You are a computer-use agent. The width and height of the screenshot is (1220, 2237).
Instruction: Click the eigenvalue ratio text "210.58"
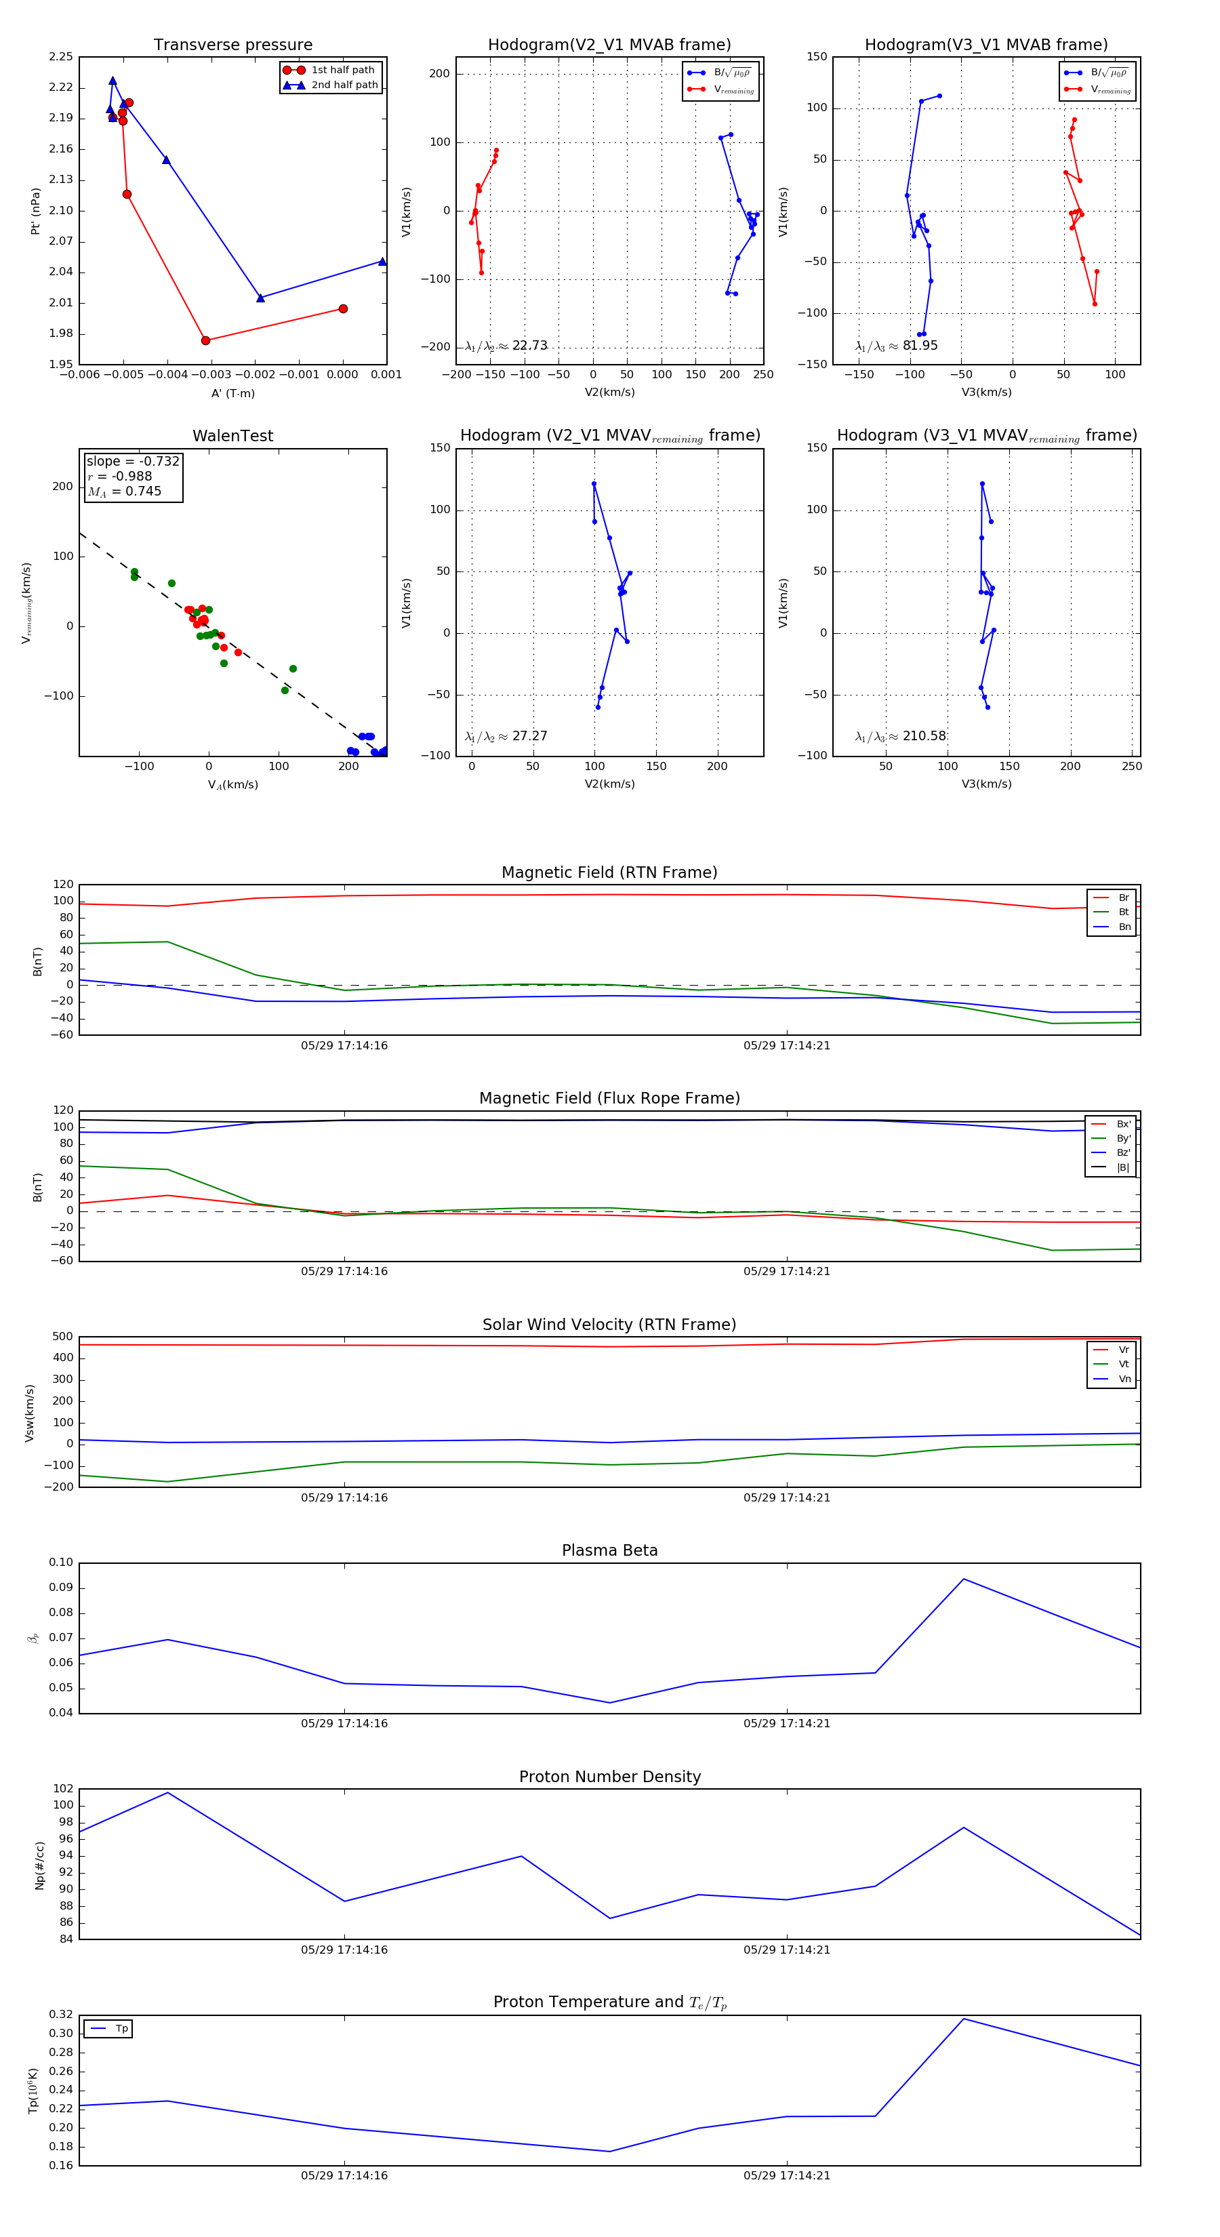pyautogui.click(x=924, y=736)
